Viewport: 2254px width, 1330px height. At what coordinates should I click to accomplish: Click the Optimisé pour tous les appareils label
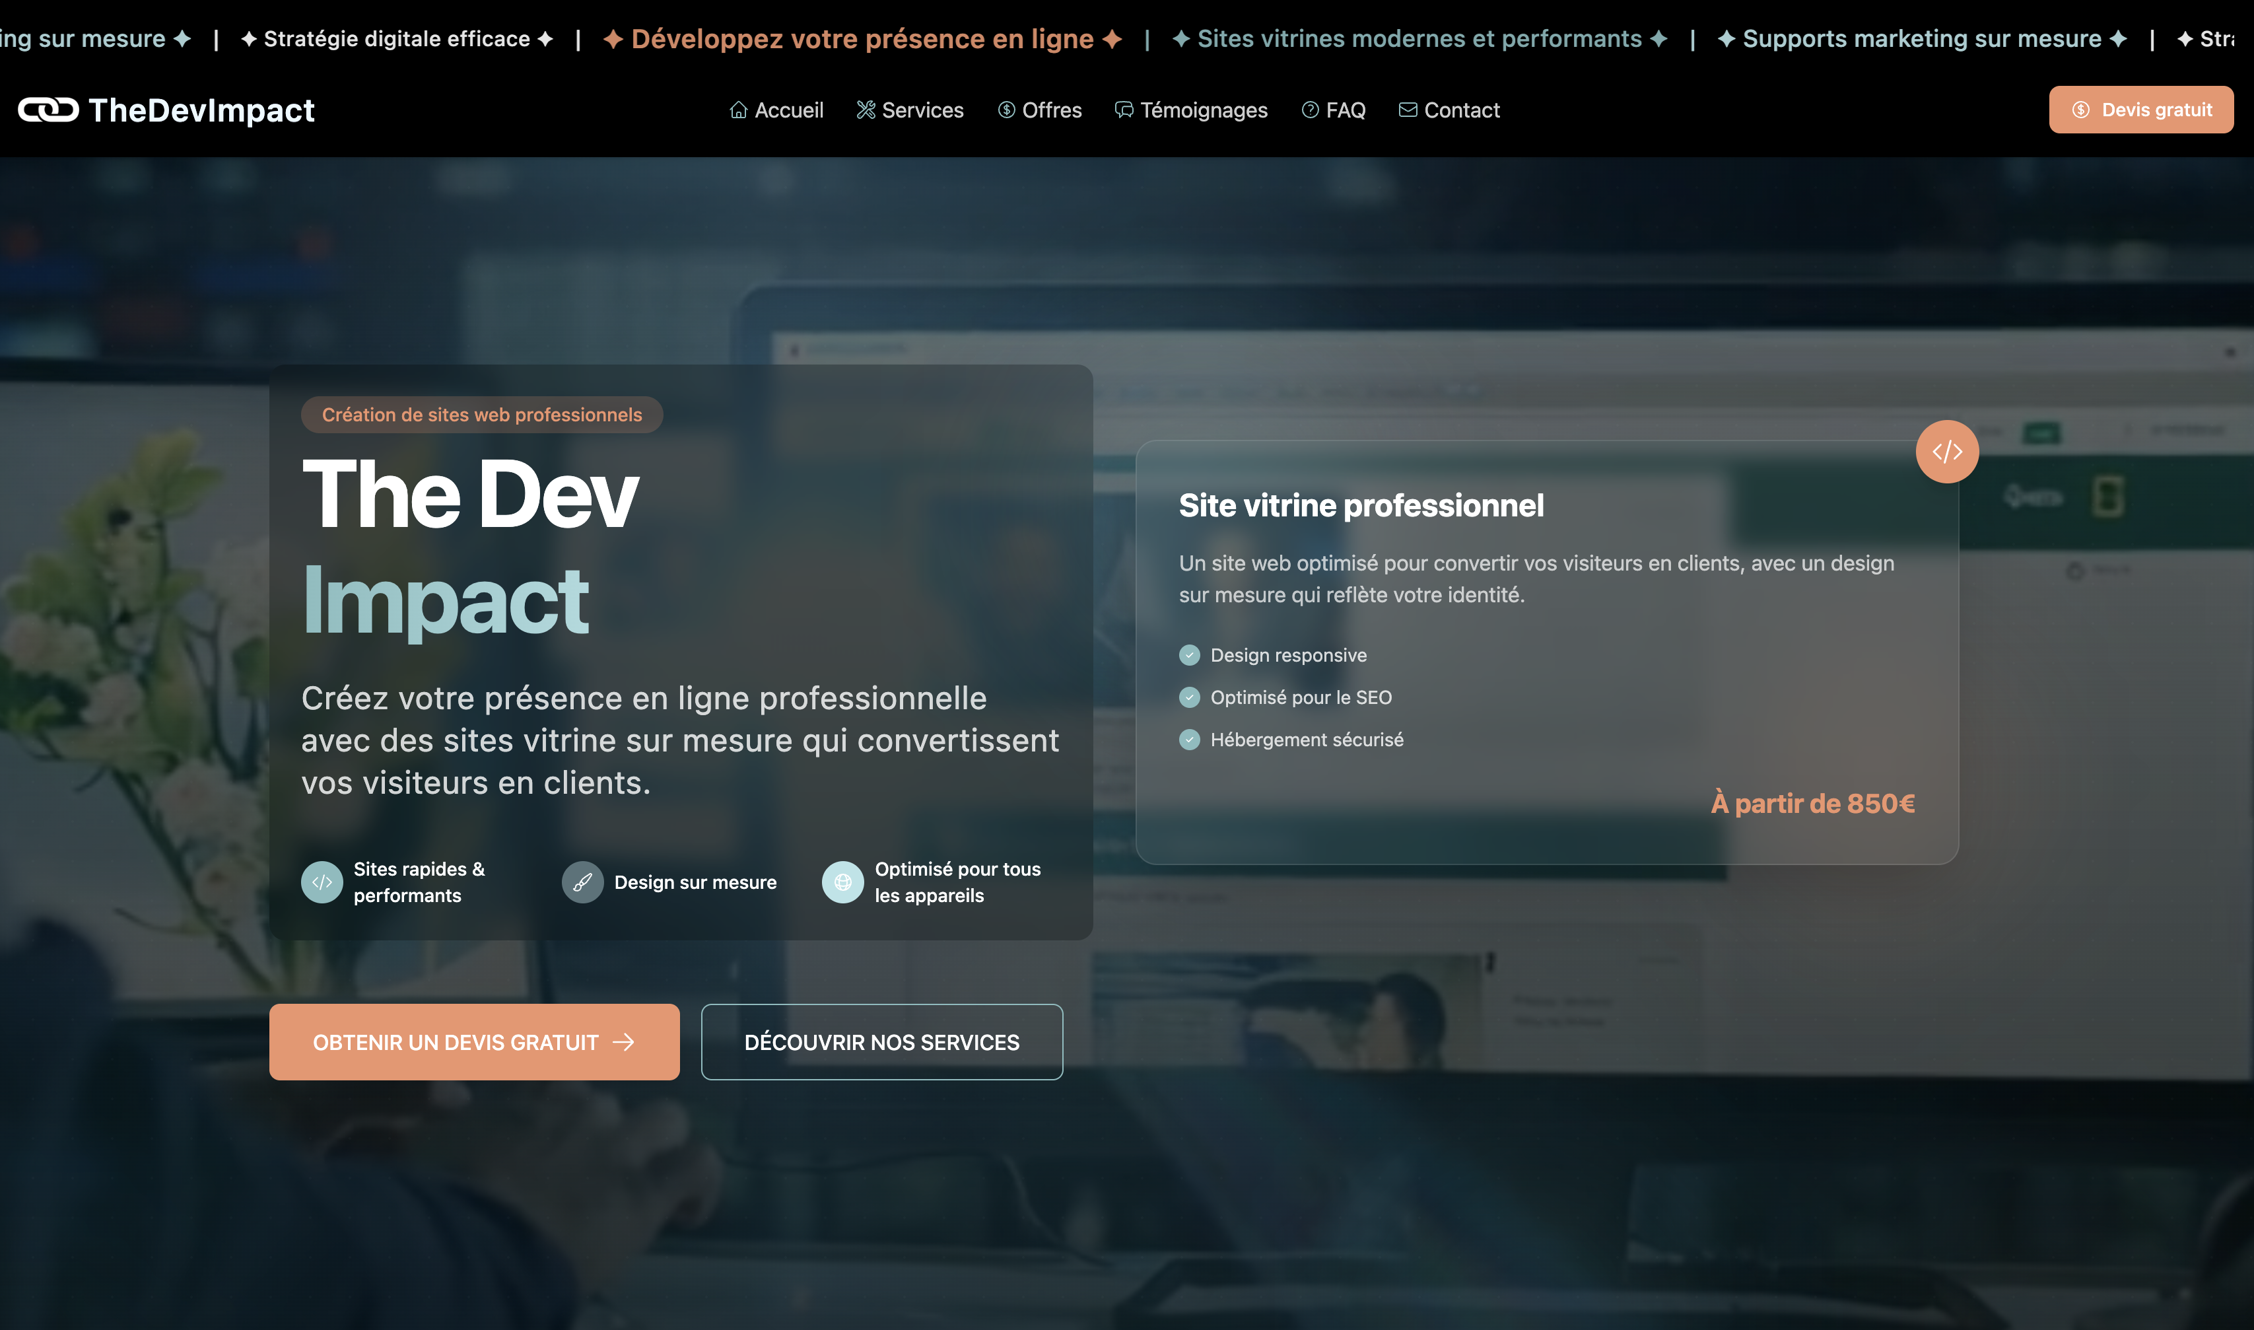(x=958, y=882)
